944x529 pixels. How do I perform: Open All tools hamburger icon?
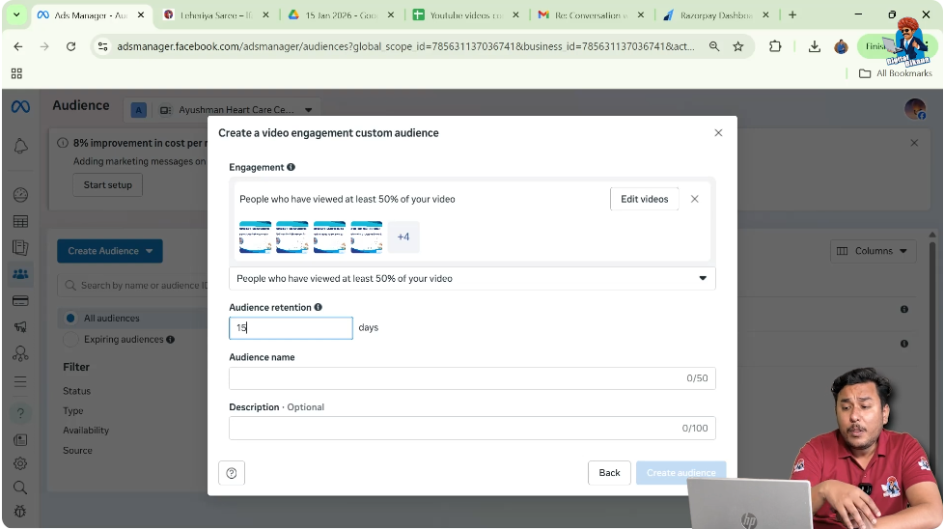[x=20, y=381]
